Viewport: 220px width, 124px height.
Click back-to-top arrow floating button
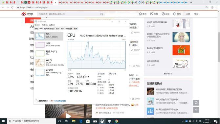(x=196, y=110)
